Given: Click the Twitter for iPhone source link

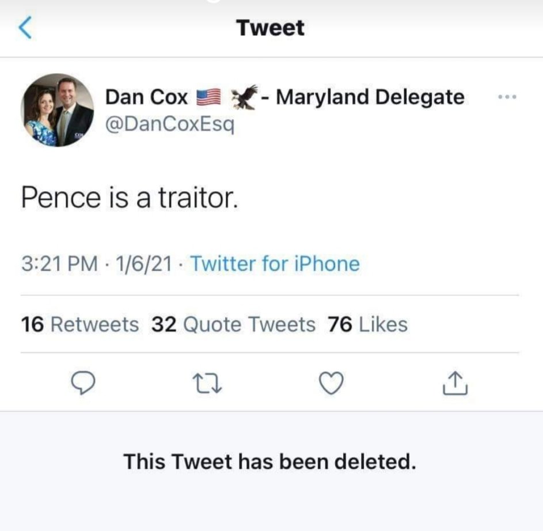Looking at the screenshot, I should [275, 264].
